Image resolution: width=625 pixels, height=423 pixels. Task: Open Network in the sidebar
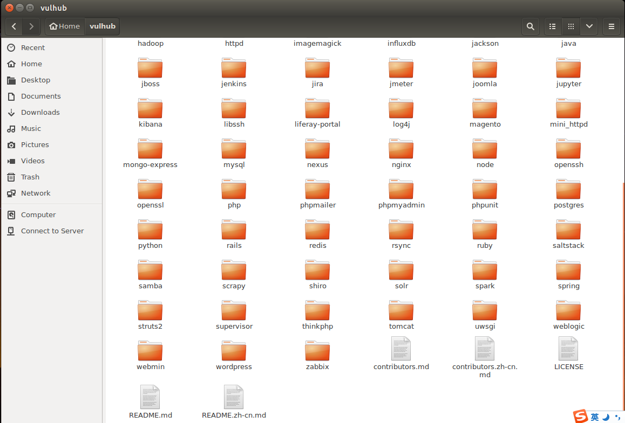click(52, 193)
